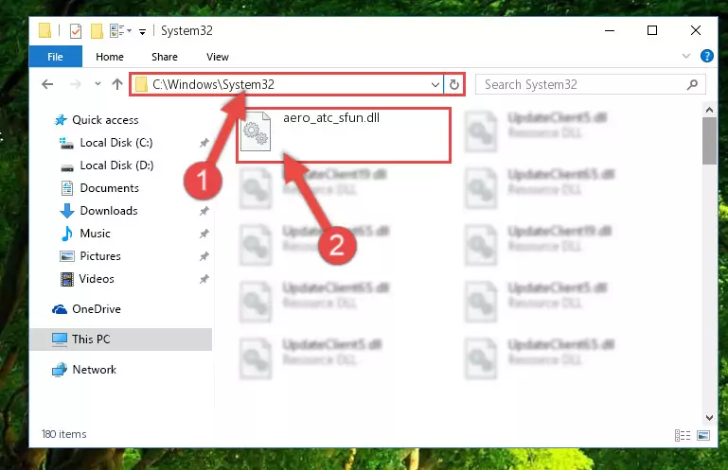This screenshot has height=470, width=728.
Task: Expand the ribbon using the chevron
Action: pos(686,56)
